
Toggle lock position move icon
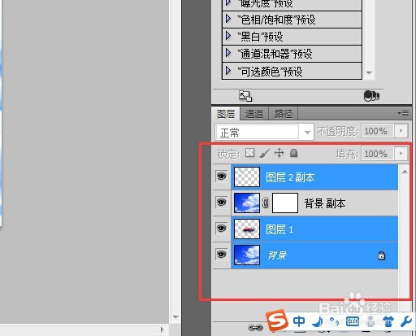pyautogui.click(x=279, y=153)
